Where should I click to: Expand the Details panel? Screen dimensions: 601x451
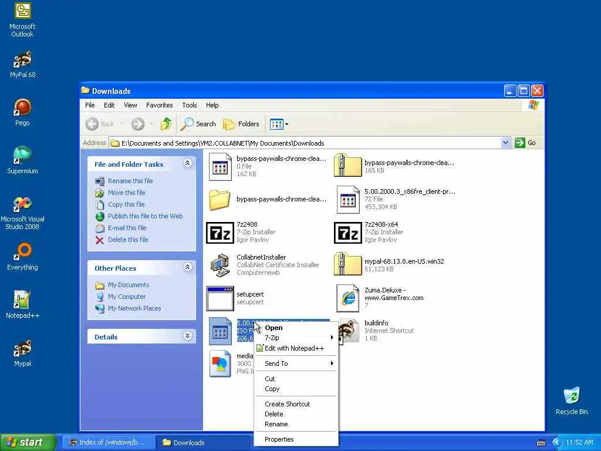click(187, 336)
